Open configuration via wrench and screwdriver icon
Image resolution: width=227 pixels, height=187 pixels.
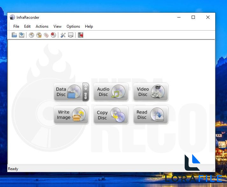tap(63, 35)
